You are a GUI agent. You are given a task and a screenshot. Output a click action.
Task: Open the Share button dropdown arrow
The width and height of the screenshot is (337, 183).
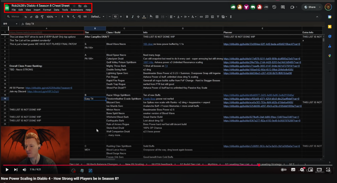coord(320,7)
